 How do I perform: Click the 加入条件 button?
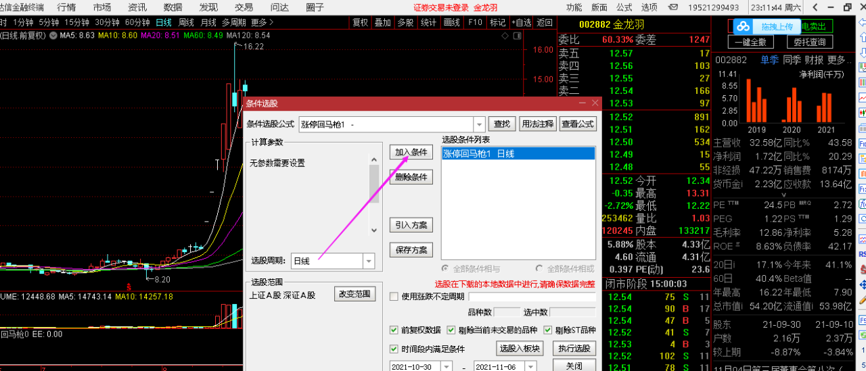coord(411,152)
